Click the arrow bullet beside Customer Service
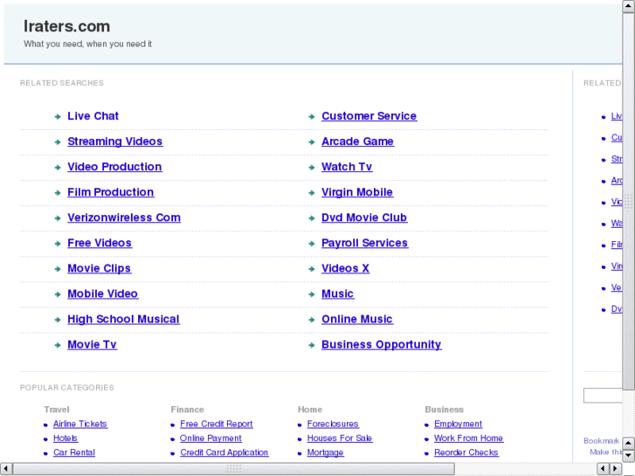 pyautogui.click(x=312, y=117)
